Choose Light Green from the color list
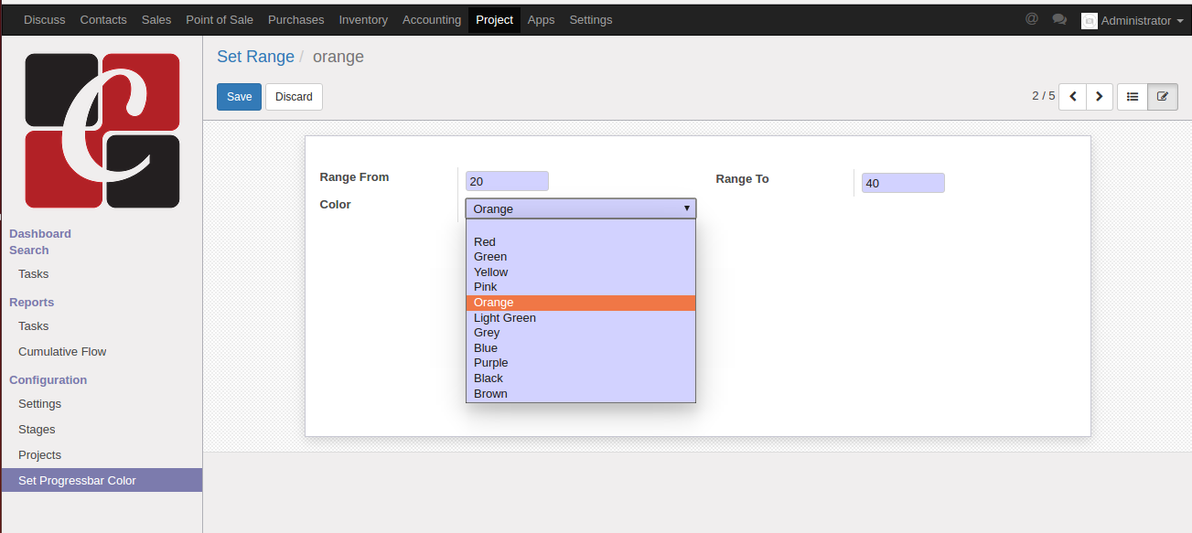 pyautogui.click(x=505, y=318)
